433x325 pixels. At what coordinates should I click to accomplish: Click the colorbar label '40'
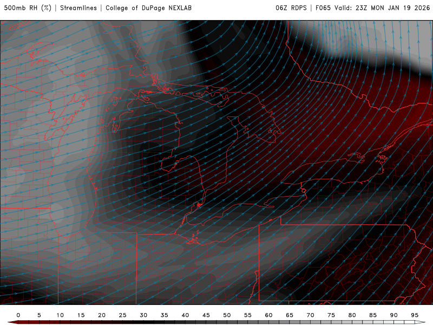pyautogui.click(x=185, y=315)
